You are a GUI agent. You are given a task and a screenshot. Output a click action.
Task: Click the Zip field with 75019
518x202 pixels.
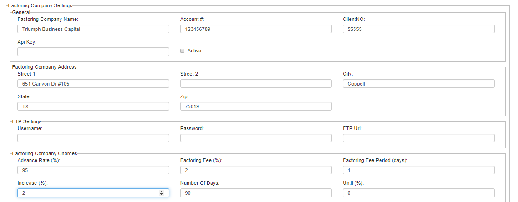tap(256, 106)
